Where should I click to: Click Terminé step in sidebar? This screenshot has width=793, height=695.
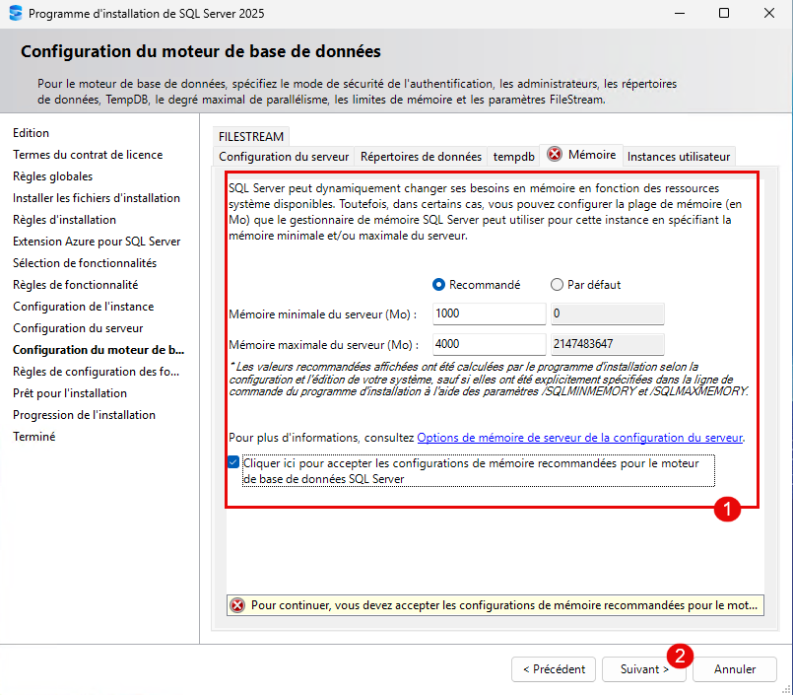click(33, 437)
